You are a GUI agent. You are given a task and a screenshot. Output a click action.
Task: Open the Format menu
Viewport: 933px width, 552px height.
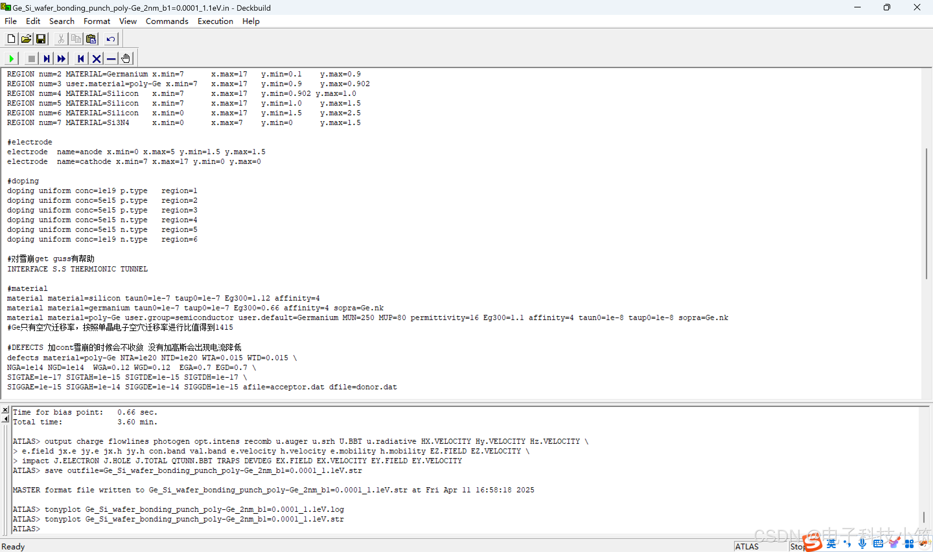97,21
